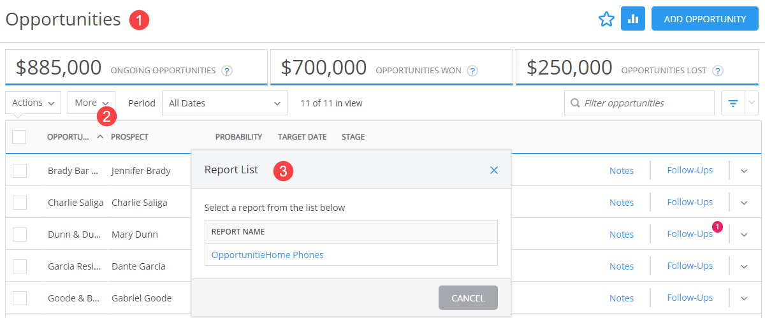Open Follow-Ups for Dante Garcia row
The height and width of the screenshot is (318, 765).
tap(690, 266)
